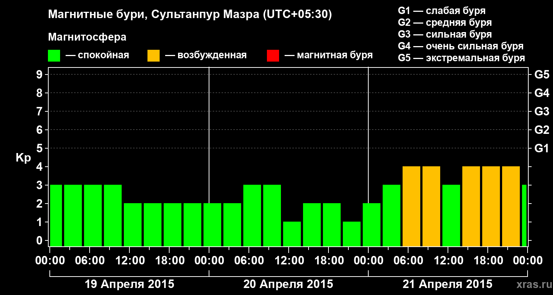
Task: Click the yellow bar over 18:00 on 21 April
Action: pyautogui.click(x=491, y=206)
